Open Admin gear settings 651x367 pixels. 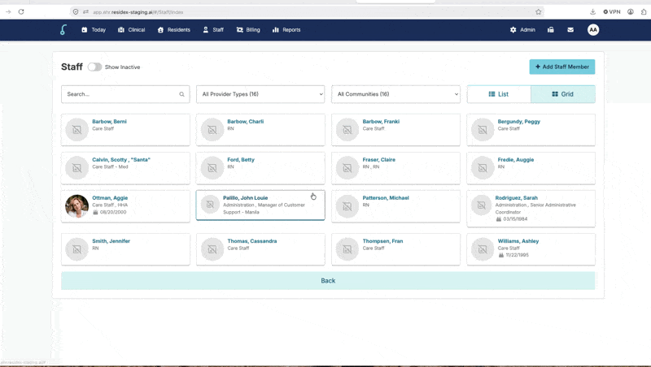pyautogui.click(x=522, y=30)
